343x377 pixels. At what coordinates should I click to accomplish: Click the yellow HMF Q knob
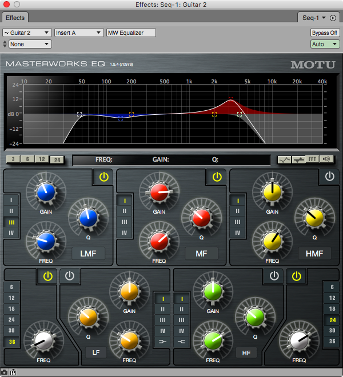[x=314, y=218]
